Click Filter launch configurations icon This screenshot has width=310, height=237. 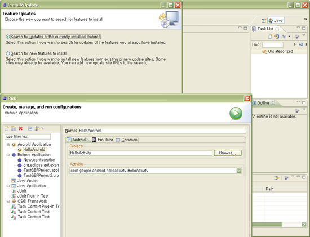pos(37,128)
